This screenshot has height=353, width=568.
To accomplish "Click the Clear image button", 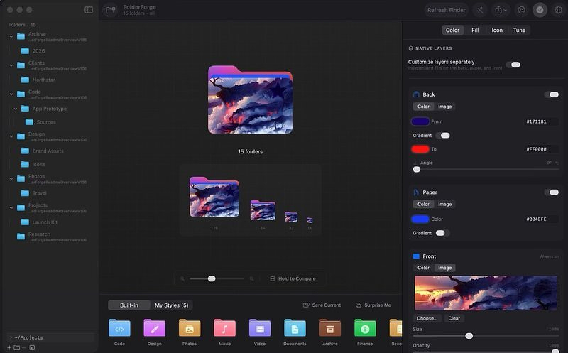I will click(454, 318).
